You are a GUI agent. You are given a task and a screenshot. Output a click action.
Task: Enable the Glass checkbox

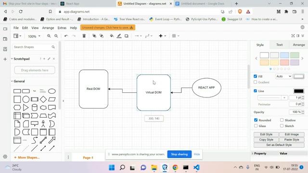pos(256,126)
